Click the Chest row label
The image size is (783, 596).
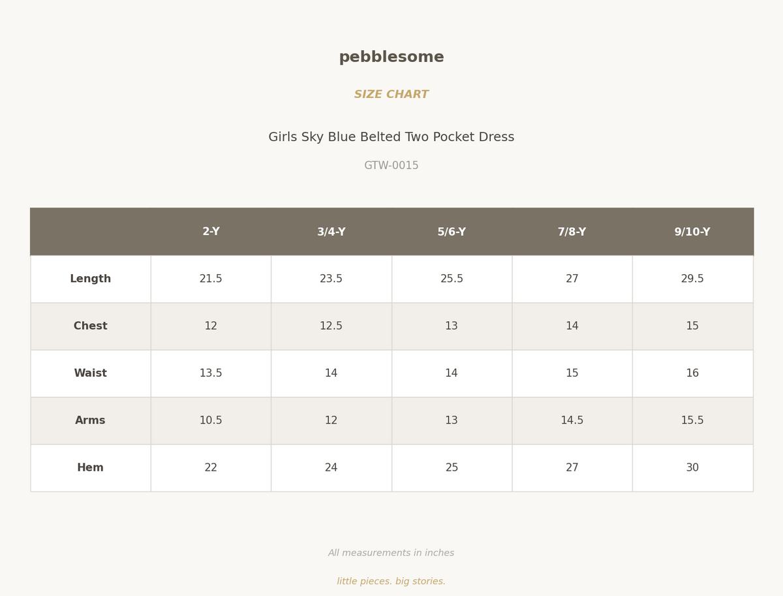point(91,326)
